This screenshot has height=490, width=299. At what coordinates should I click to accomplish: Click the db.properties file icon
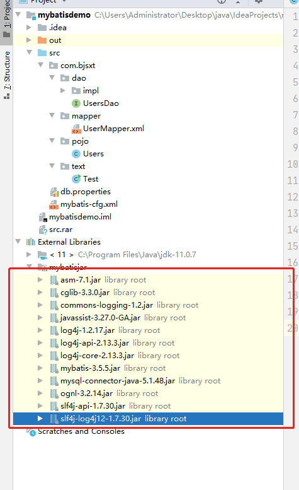tap(54, 192)
